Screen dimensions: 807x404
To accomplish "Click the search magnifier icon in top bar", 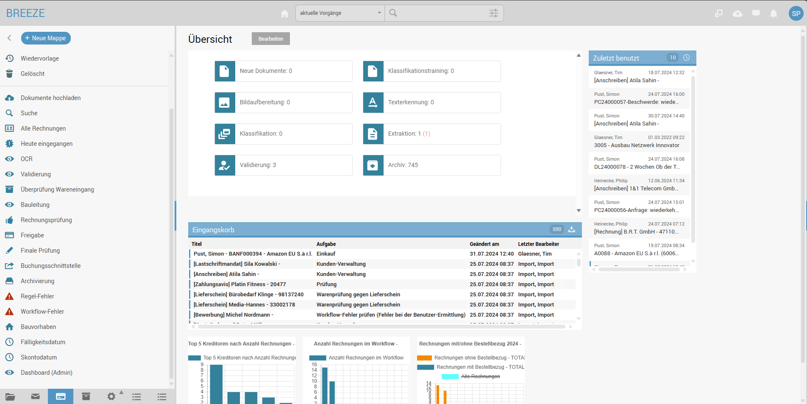I will tap(393, 13).
